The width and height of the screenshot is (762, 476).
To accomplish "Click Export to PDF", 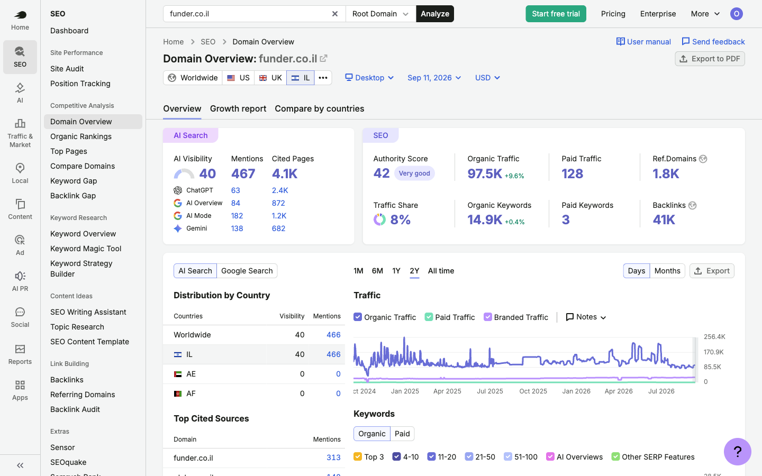I will (710, 59).
